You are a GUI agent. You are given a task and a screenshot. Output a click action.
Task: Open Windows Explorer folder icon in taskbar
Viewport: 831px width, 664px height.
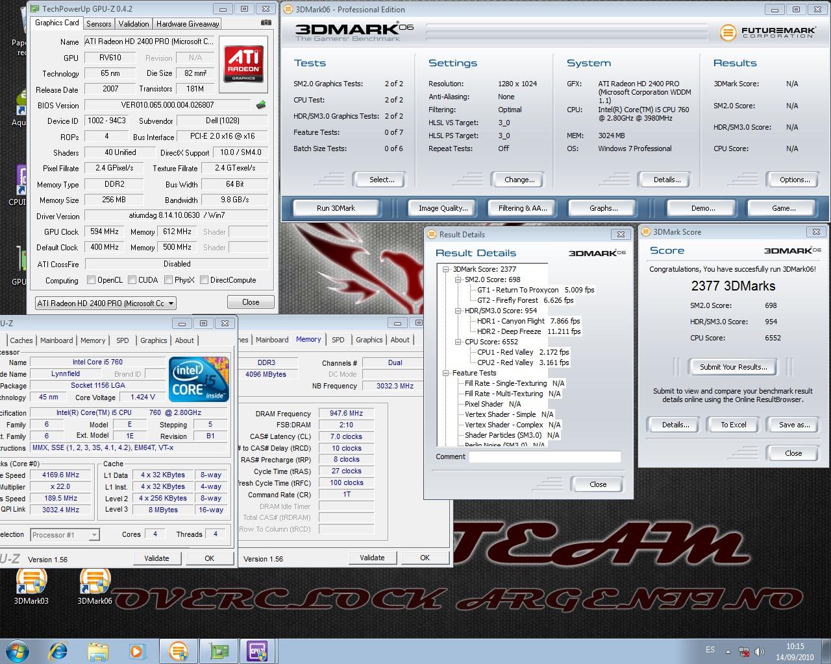98,650
